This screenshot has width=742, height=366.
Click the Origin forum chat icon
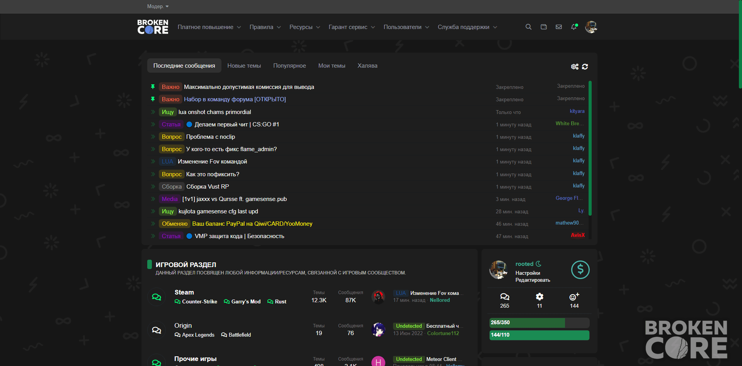[x=157, y=330]
